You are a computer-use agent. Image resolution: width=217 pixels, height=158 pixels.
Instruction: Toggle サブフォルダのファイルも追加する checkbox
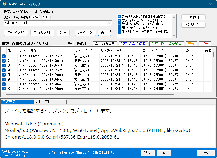[119, 20]
